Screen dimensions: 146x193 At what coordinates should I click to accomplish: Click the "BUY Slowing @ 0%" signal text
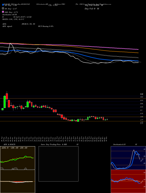click(46, 26)
